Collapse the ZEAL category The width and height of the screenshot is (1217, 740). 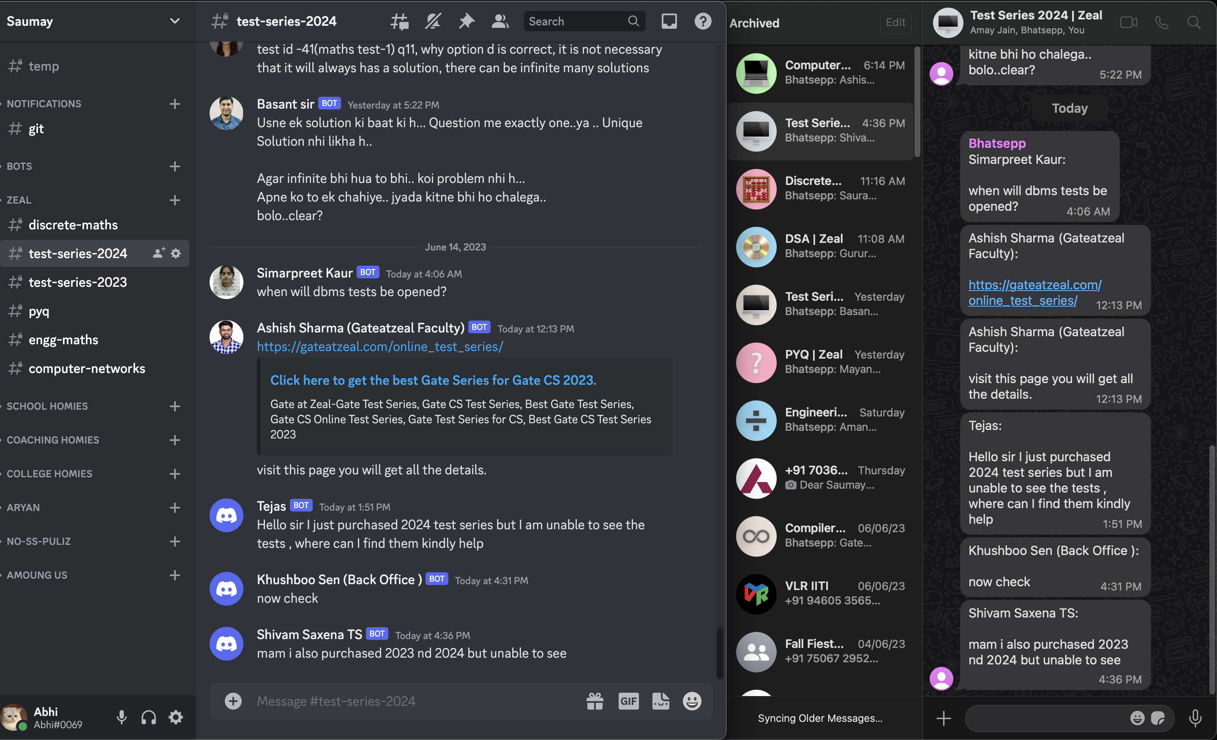[x=19, y=200]
